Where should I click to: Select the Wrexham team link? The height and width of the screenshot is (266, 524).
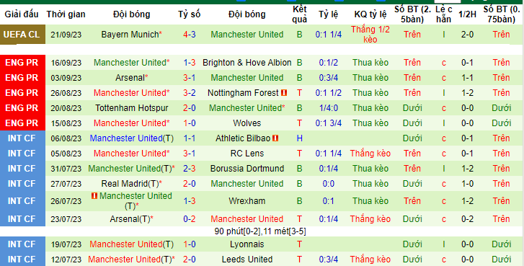point(247,201)
